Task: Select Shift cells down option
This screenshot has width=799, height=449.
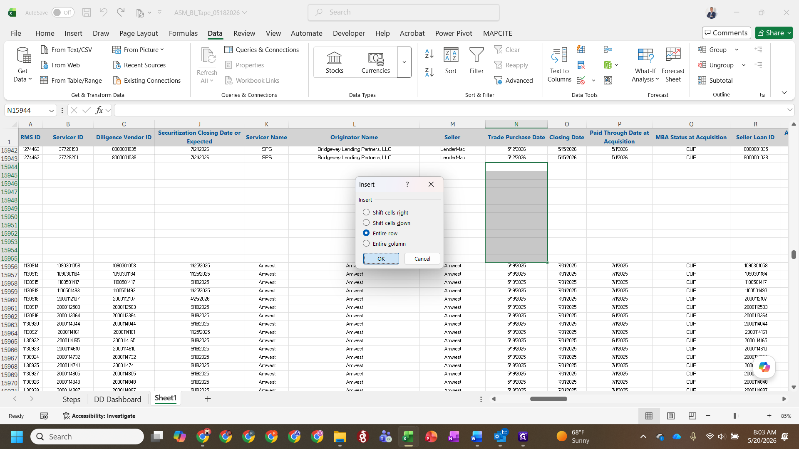Action: click(x=387, y=223)
